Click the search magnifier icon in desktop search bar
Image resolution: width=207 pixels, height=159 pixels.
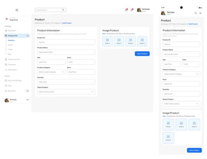(x=63, y=10)
